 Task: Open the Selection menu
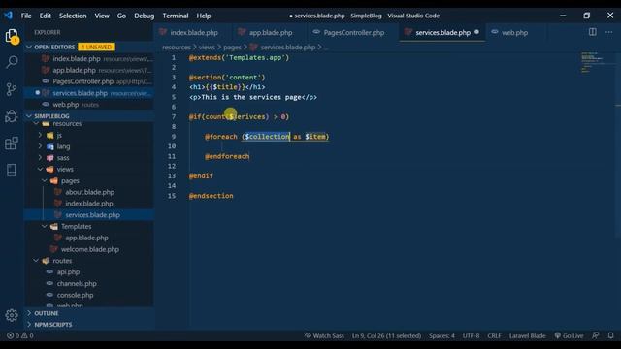[x=73, y=16]
